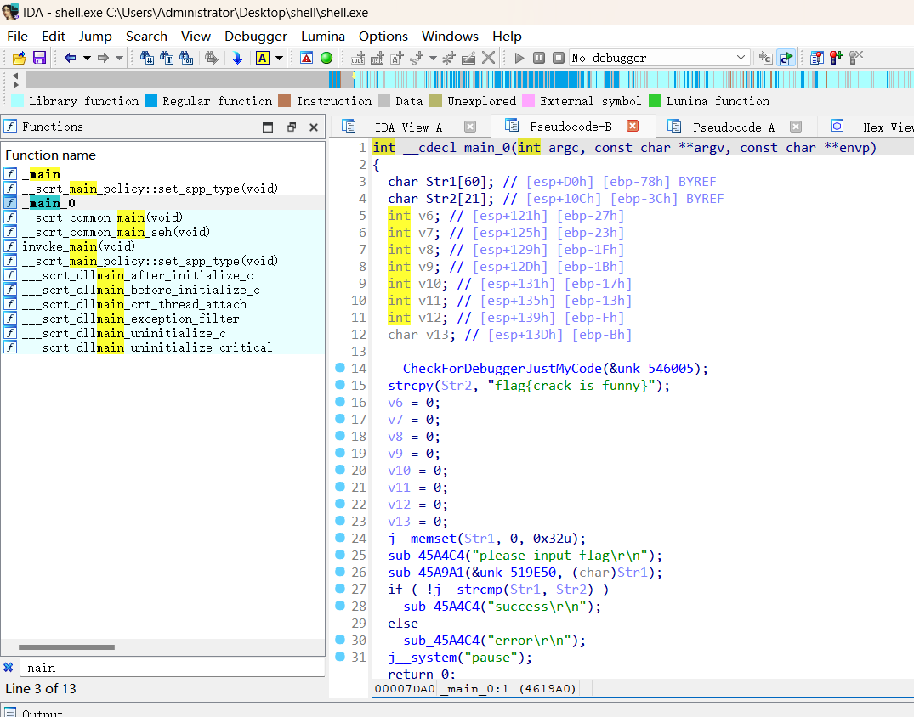This screenshot has height=717, width=914.
Task: Click the navigation band left arrow
Action: point(16,76)
